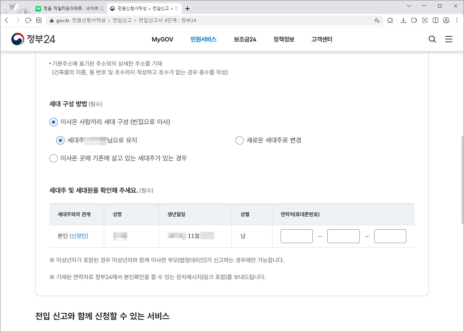Reload the current page
Screen dimensions: 464x332
tap(28, 20)
